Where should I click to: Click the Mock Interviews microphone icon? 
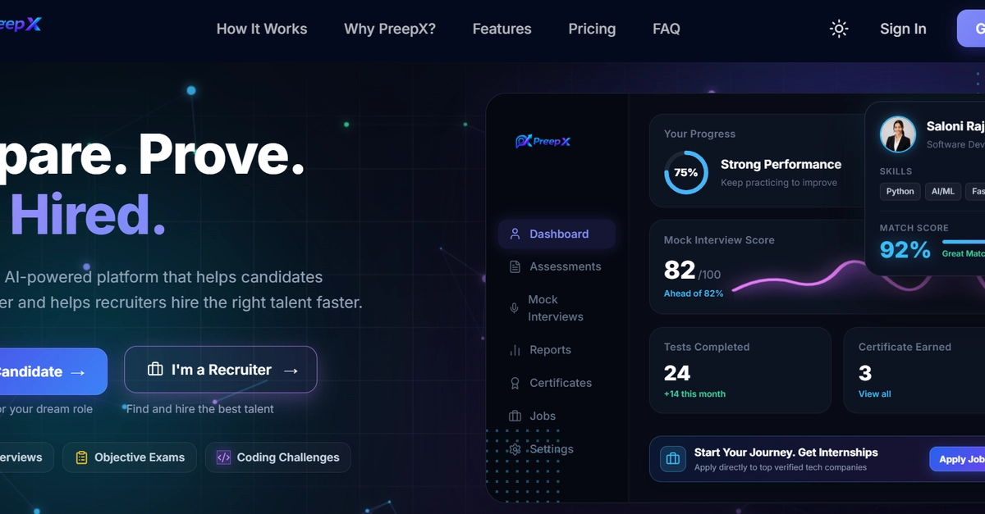coord(514,308)
